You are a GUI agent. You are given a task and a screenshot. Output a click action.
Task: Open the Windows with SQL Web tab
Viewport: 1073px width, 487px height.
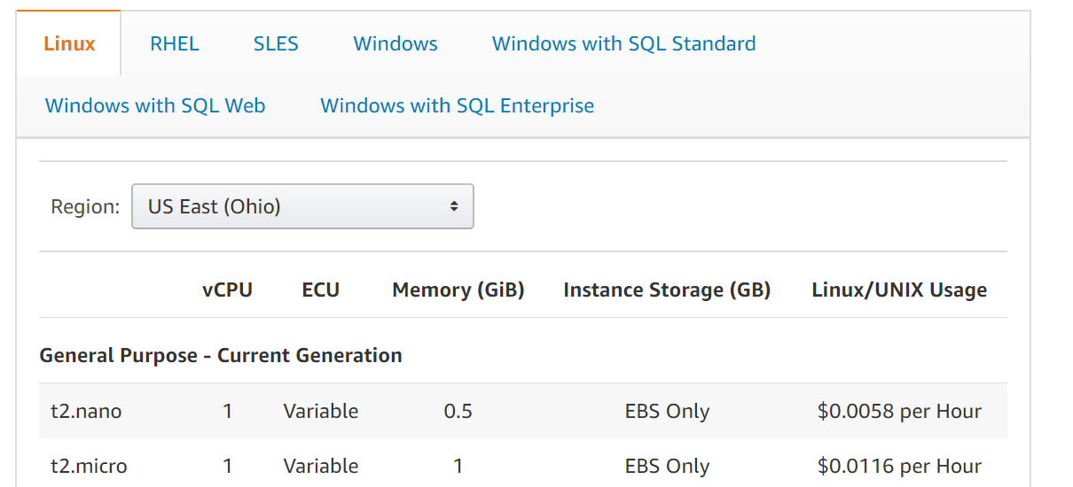click(x=155, y=105)
